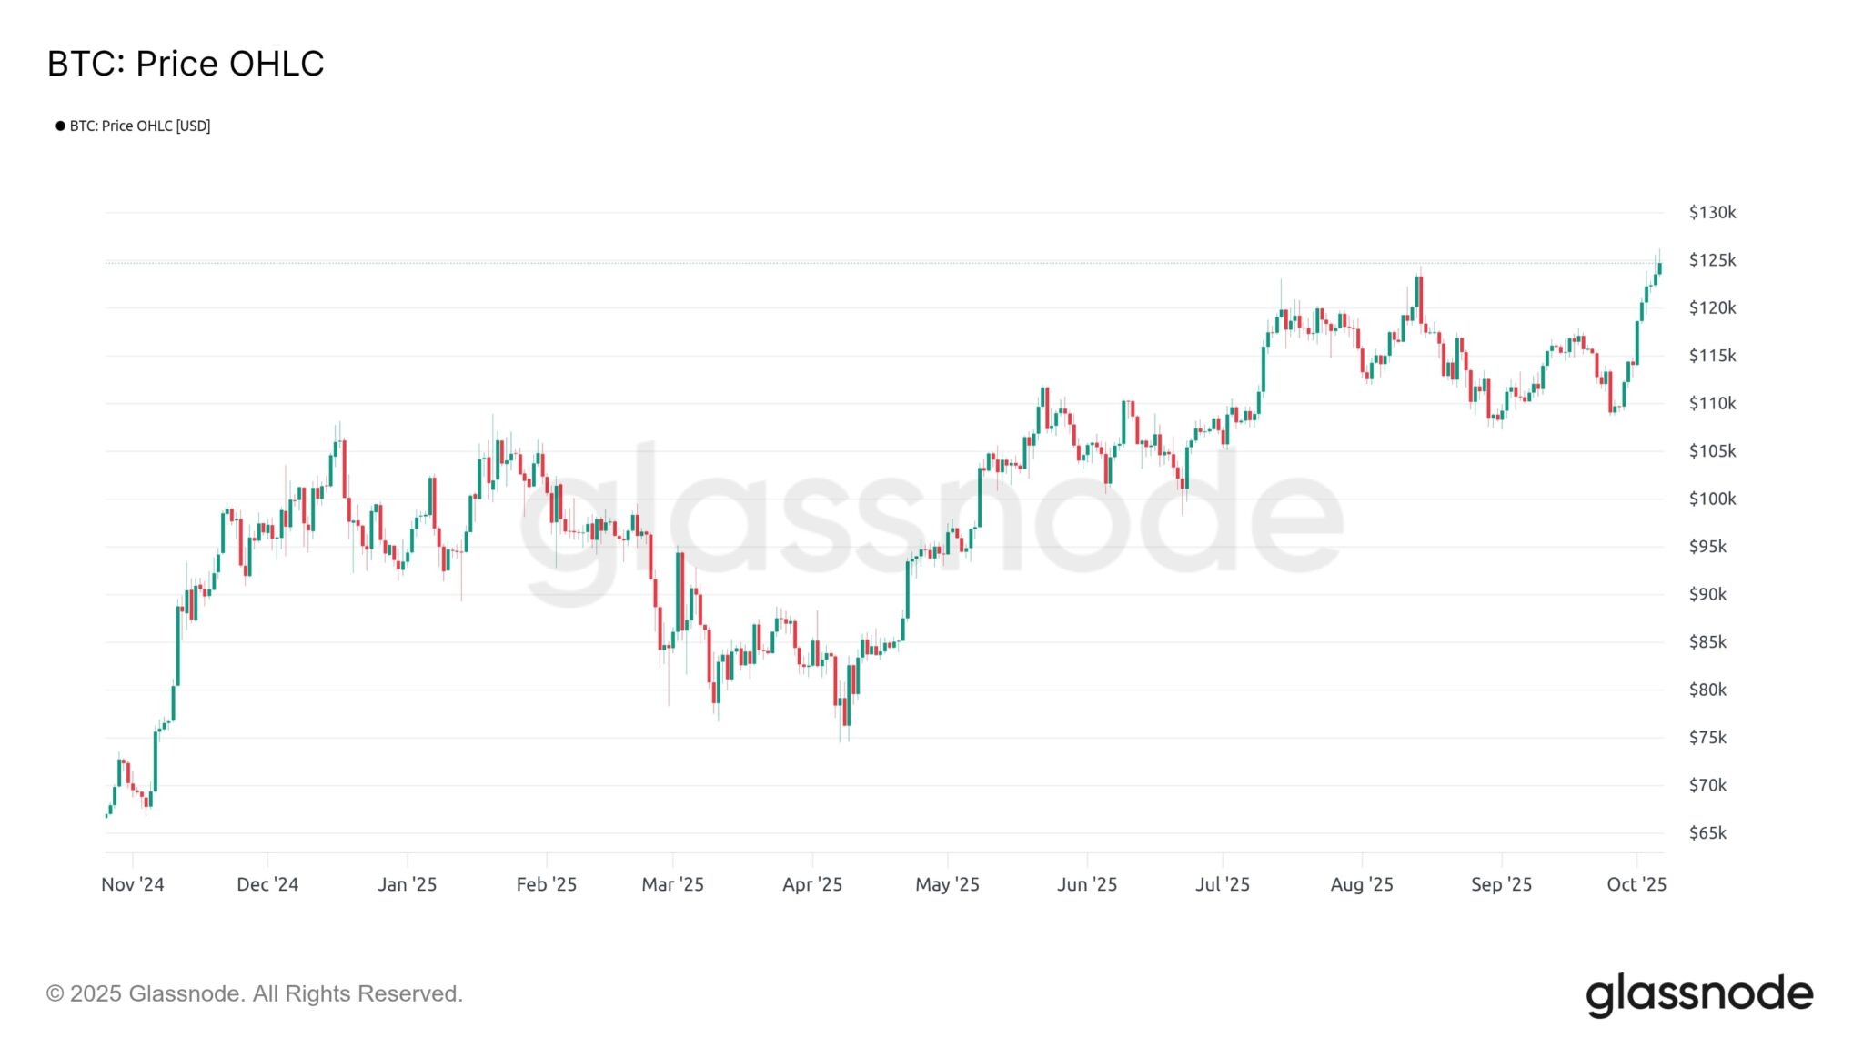Screen dimensions: 1863x1048
Task: Click the latest candlestick near Oct '25 high
Action: (1659, 267)
